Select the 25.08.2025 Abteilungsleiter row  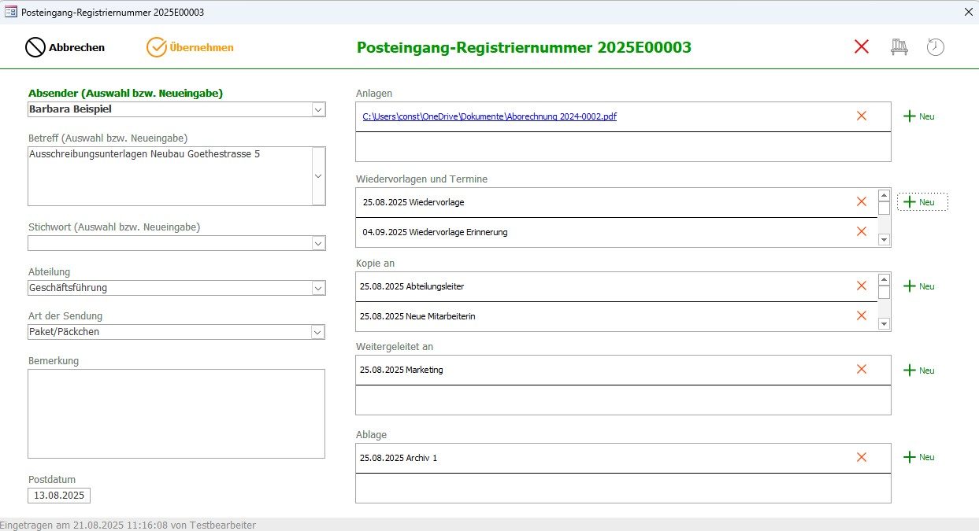(x=617, y=286)
